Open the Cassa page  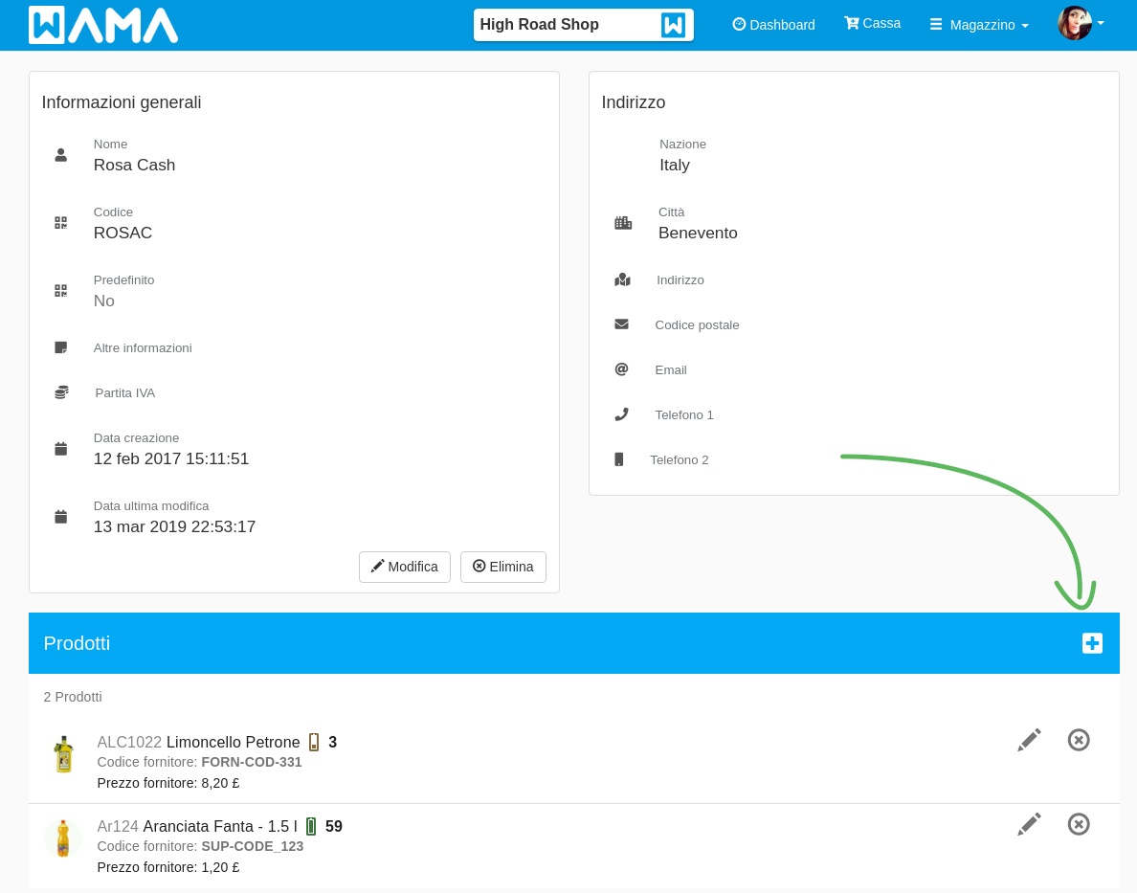pos(872,23)
